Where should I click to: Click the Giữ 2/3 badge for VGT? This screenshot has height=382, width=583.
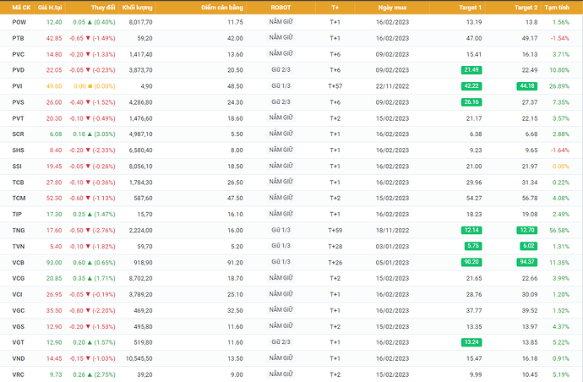click(x=281, y=343)
